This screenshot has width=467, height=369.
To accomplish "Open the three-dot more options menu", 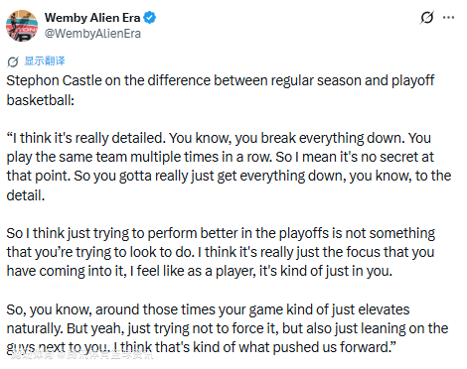I will (x=448, y=18).
